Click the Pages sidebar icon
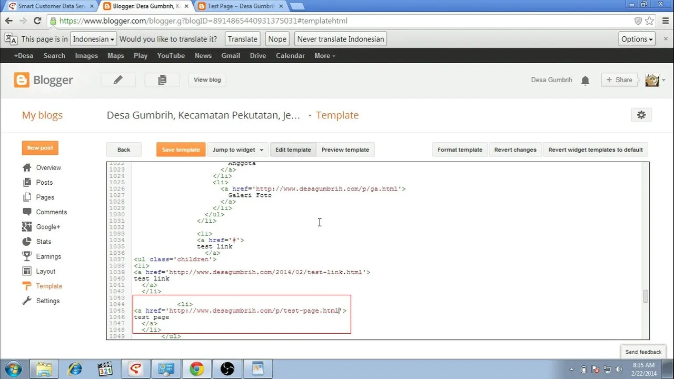The image size is (674, 379). coord(27,197)
